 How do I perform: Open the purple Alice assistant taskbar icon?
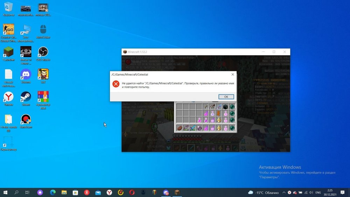(40, 192)
